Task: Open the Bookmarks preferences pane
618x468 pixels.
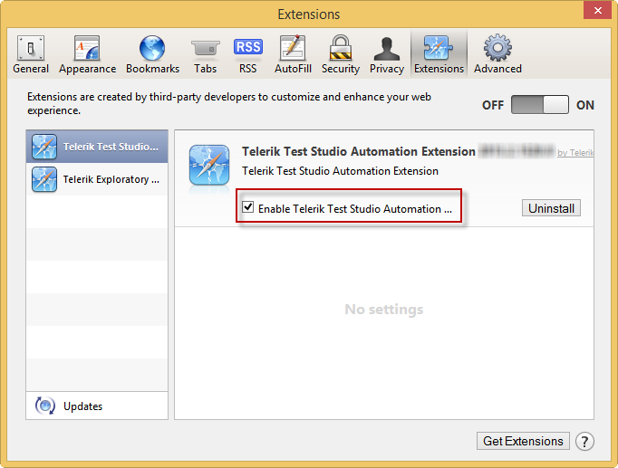Action: coord(152,55)
